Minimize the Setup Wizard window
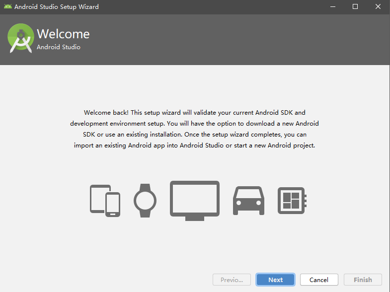 [333, 7]
